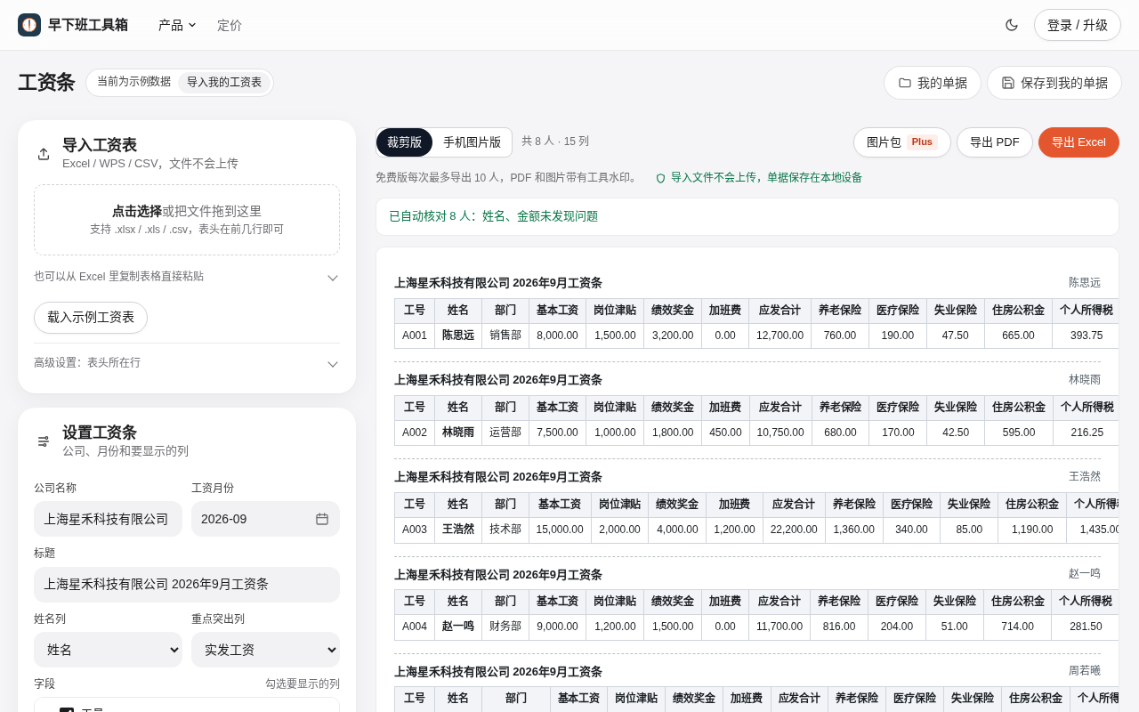Click name 赵一鸣 in A004 row

458,627
